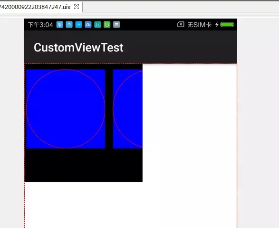The width and height of the screenshot is (279, 228).
Task: Click the calendar 17 notification icon
Action: (97, 25)
